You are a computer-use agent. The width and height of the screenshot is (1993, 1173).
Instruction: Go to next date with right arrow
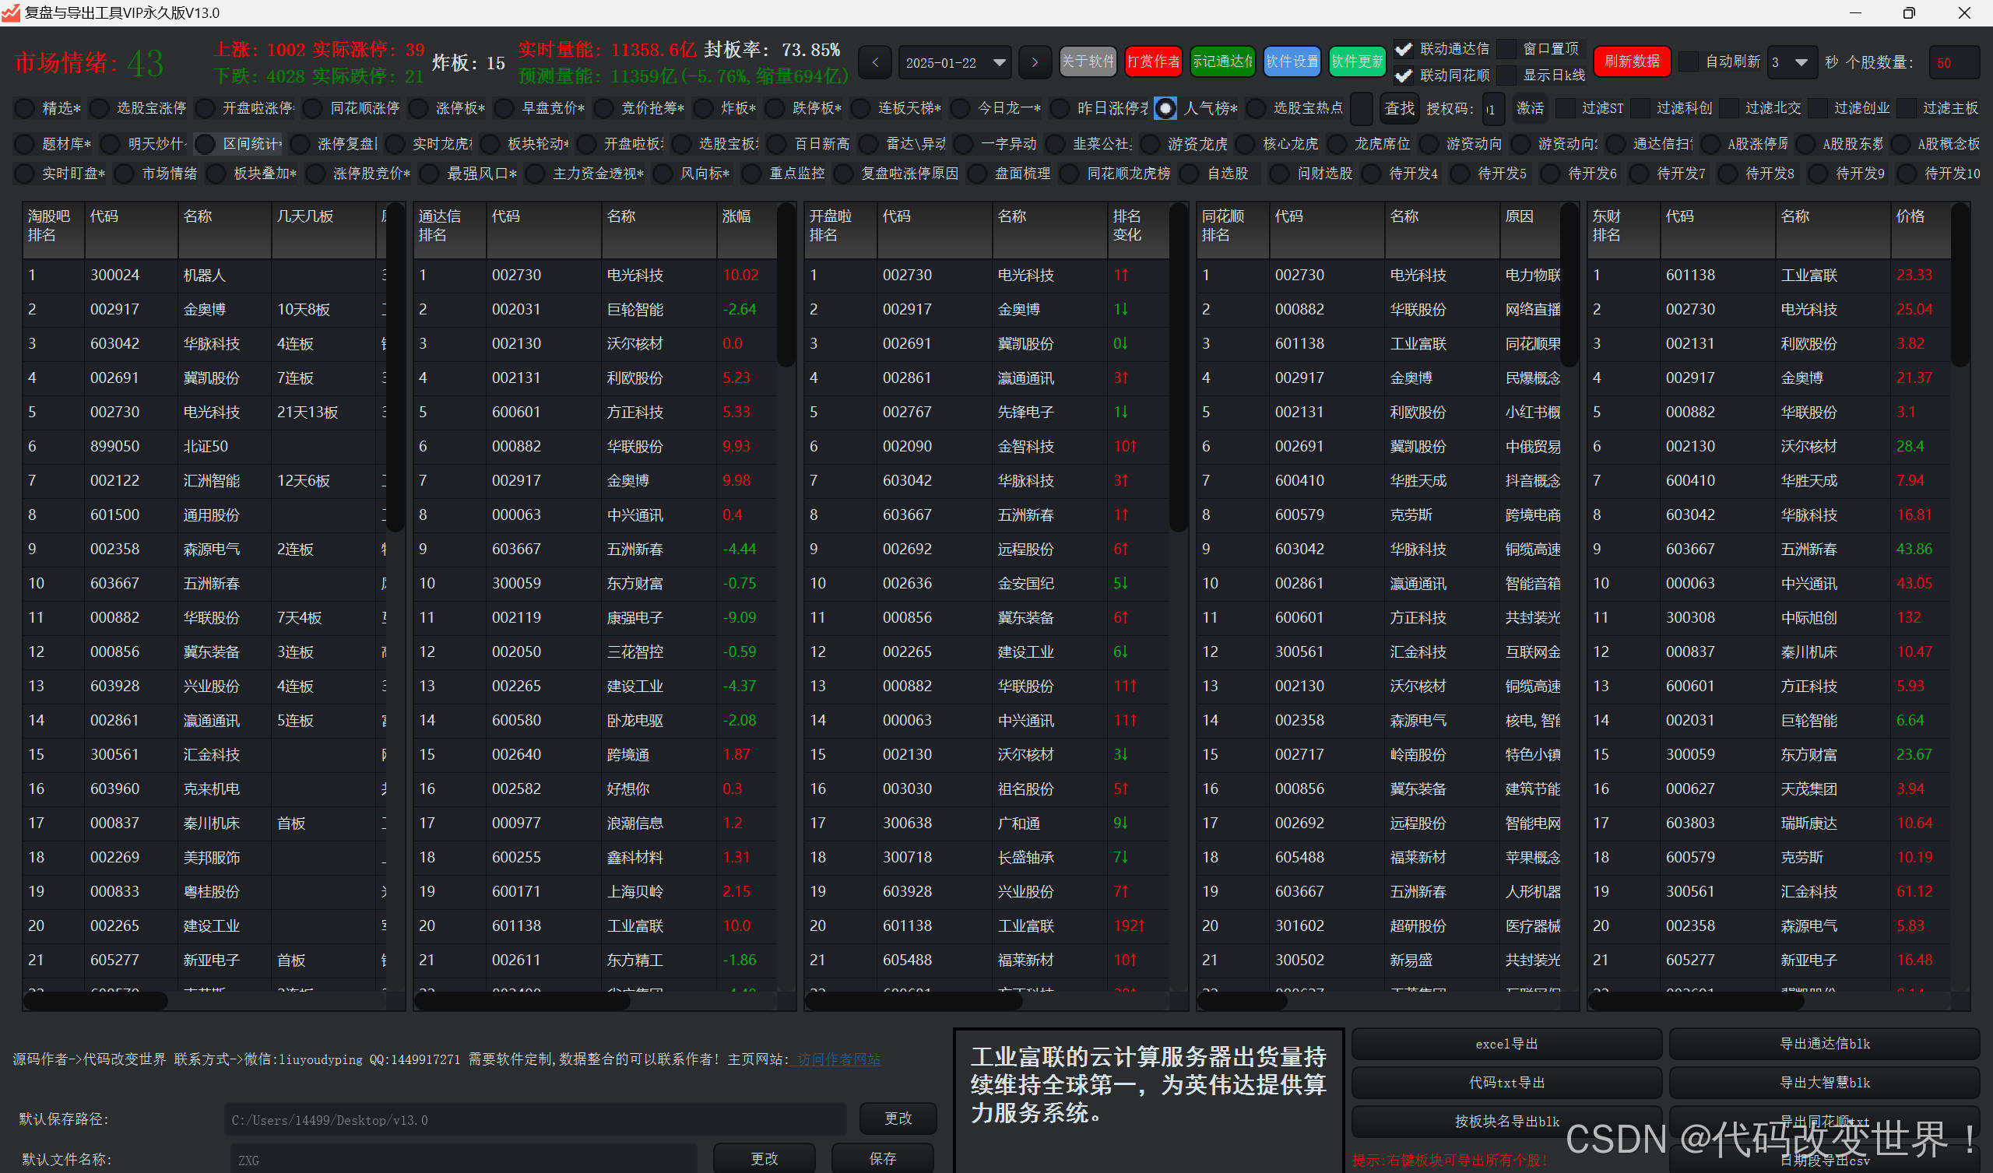tap(1035, 62)
